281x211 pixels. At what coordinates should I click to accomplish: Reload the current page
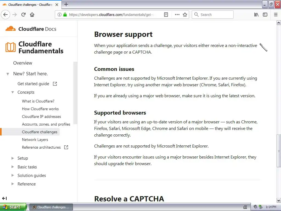23,15
